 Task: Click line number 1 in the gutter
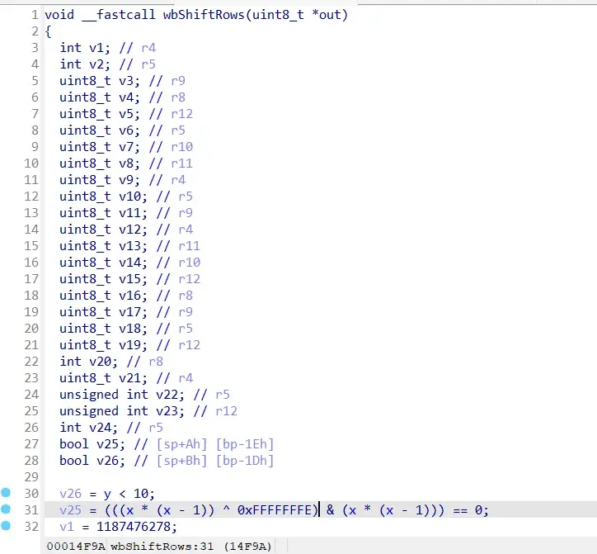click(x=35, y=15)
